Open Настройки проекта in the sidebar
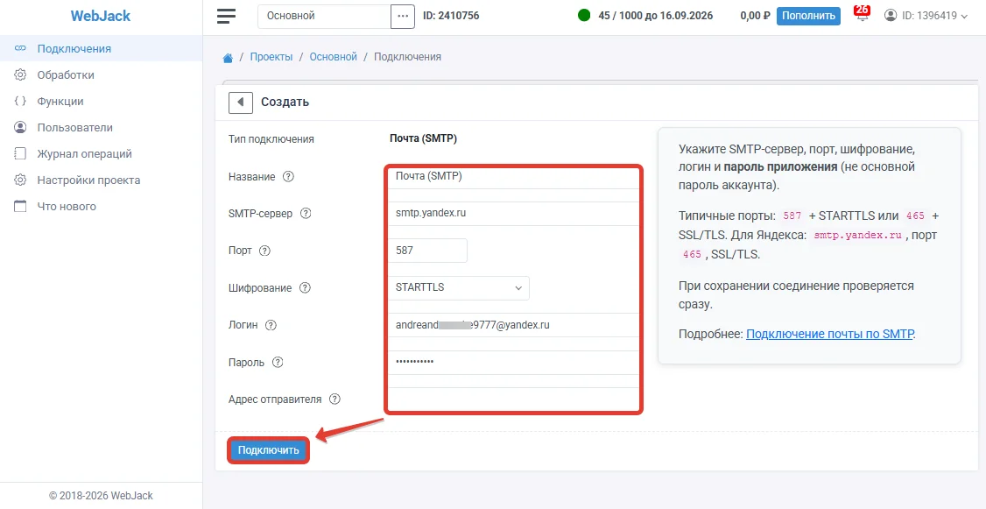The width and height of the screenshot is (986, 509). pyautogui.click(x=102, y=180)
